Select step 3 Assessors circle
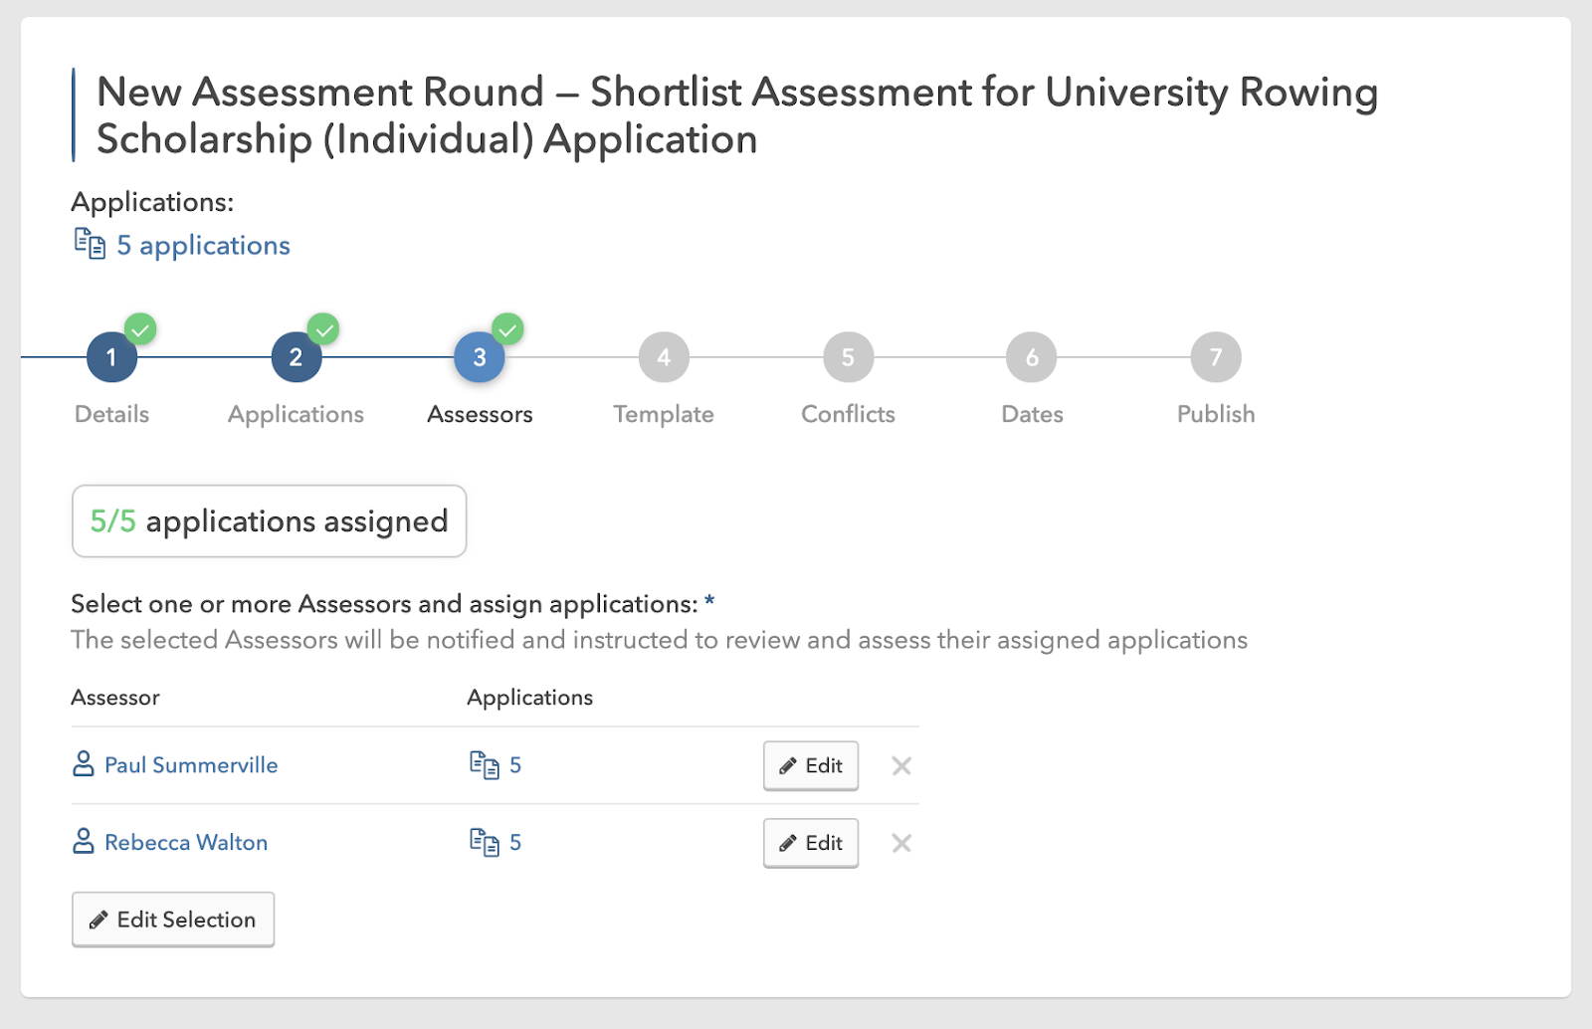Screen dimensions: 1592x1029 480,358
